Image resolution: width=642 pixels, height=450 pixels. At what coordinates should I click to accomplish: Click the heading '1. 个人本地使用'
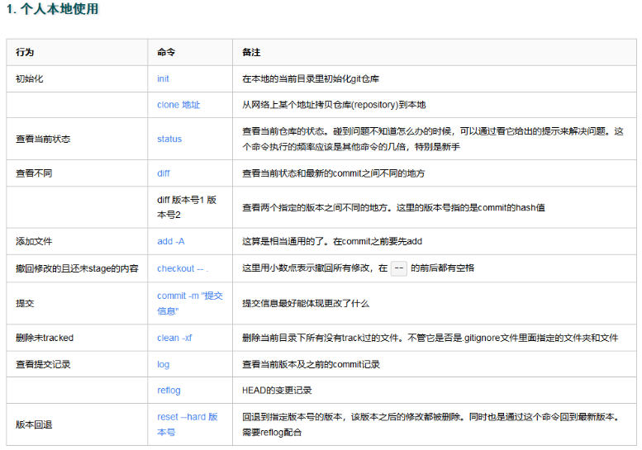pos(53,8)
